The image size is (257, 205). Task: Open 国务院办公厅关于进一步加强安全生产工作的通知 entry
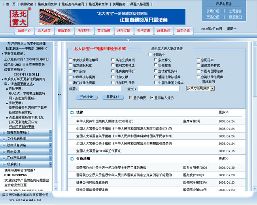(111, 167)
